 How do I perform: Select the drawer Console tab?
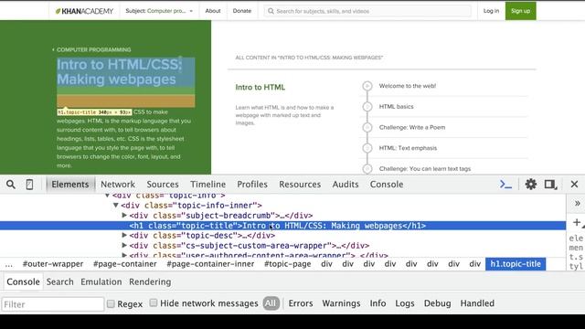click(x=23, y=282)
